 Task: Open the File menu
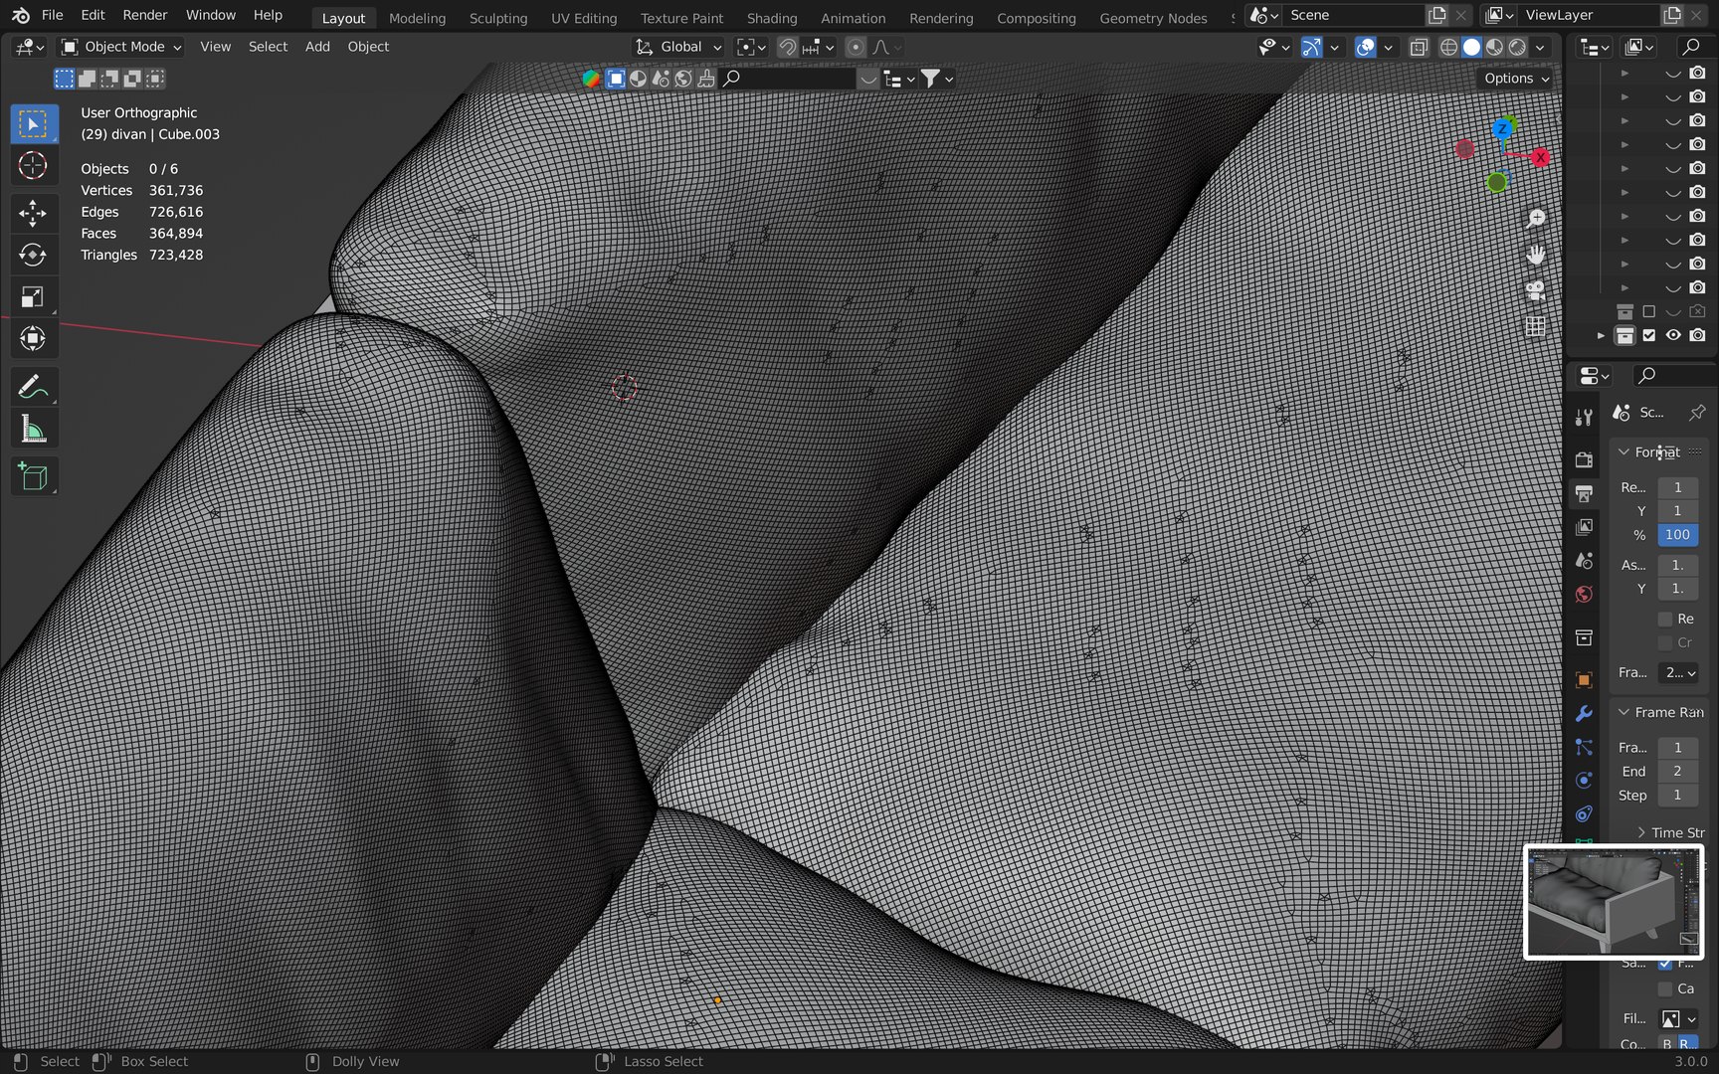pyautogui.click(x=53, y=15)
